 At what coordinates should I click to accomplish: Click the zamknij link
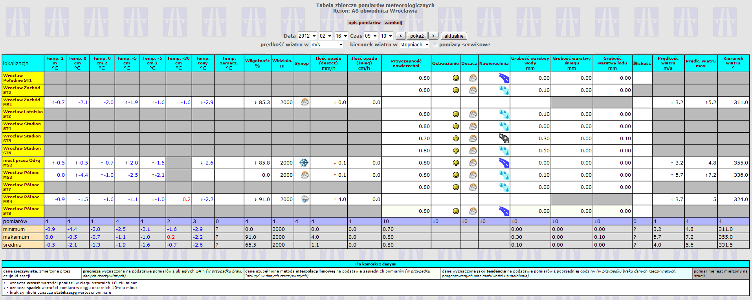pos(393,22)
